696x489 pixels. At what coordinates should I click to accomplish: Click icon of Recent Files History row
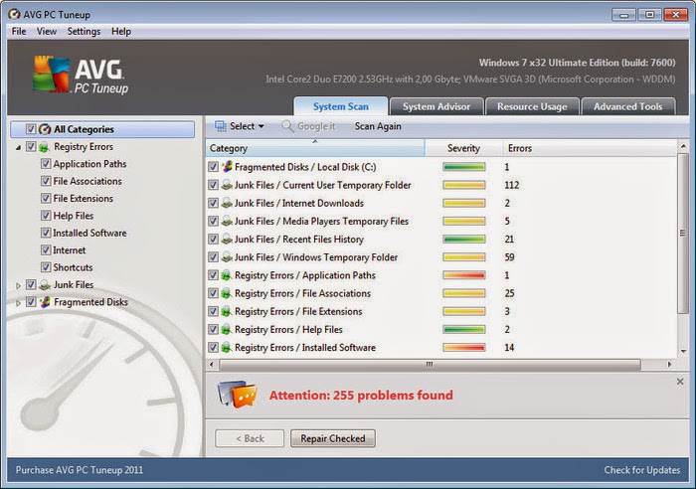coord(227,240)
